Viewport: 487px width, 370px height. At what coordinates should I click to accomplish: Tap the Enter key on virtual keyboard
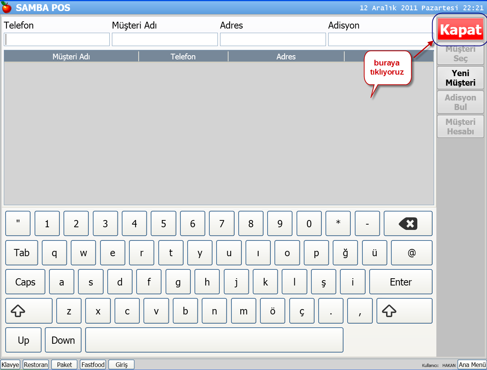click(x=401, y=282)
